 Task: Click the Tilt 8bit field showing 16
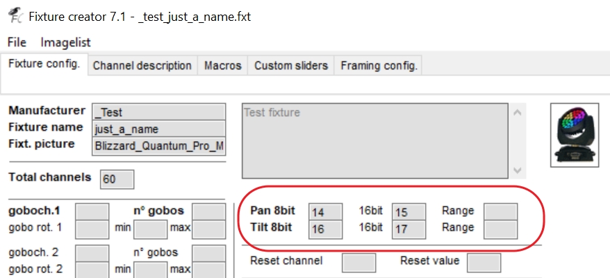326,230
